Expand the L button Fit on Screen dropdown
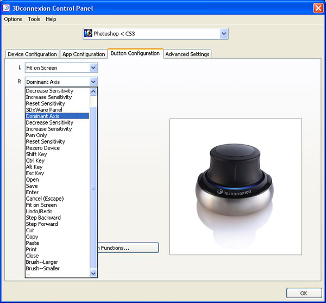326x303 pixels. click(93, 67)
